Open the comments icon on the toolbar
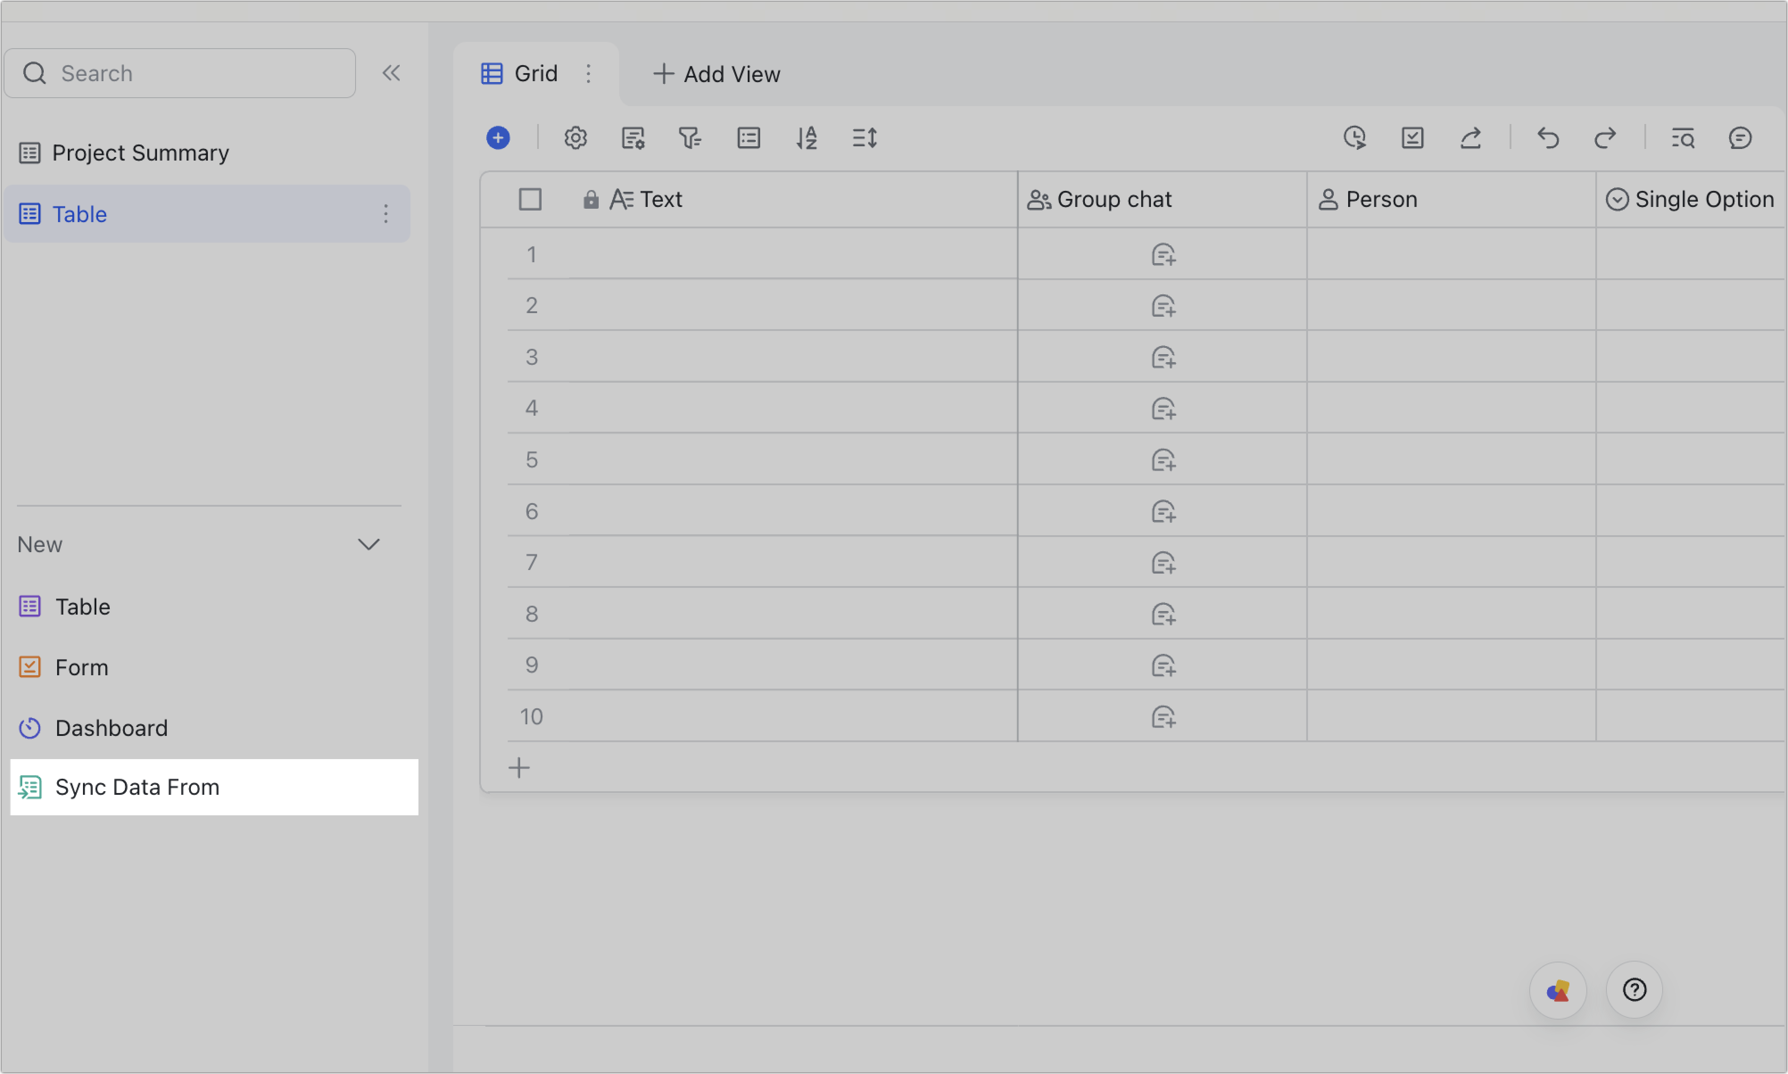 coord(1740,137)
